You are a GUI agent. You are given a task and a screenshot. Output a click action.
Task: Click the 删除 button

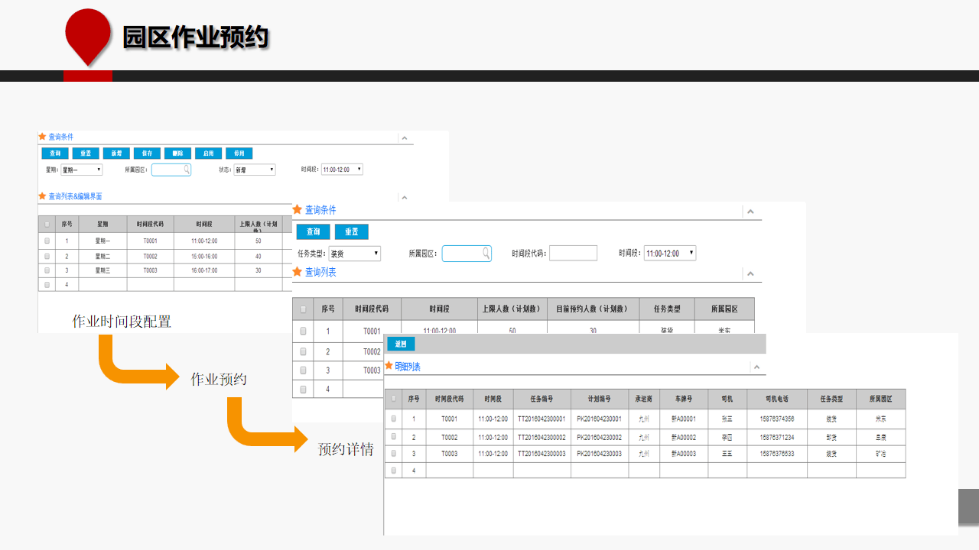click(177, 154)
